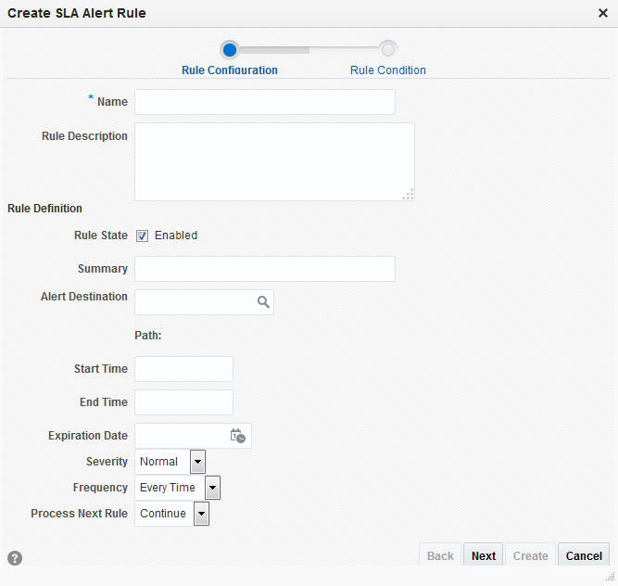Image resolution: width=618 pixels, height=586 pixels.
Task: Focus the Name input field
Action: (265, 102)
